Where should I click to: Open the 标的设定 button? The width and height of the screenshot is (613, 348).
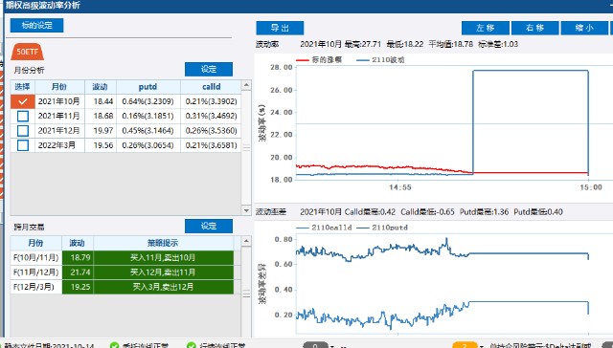36,26
